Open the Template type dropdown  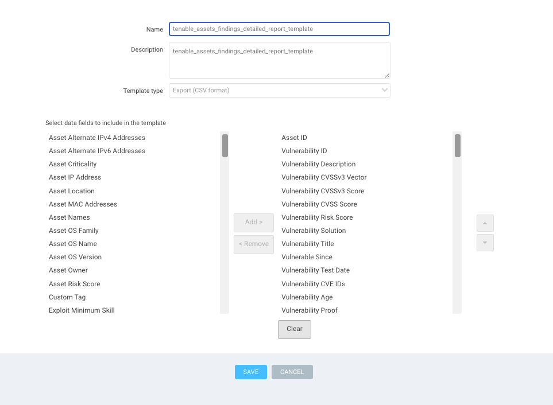click(279, 91)
